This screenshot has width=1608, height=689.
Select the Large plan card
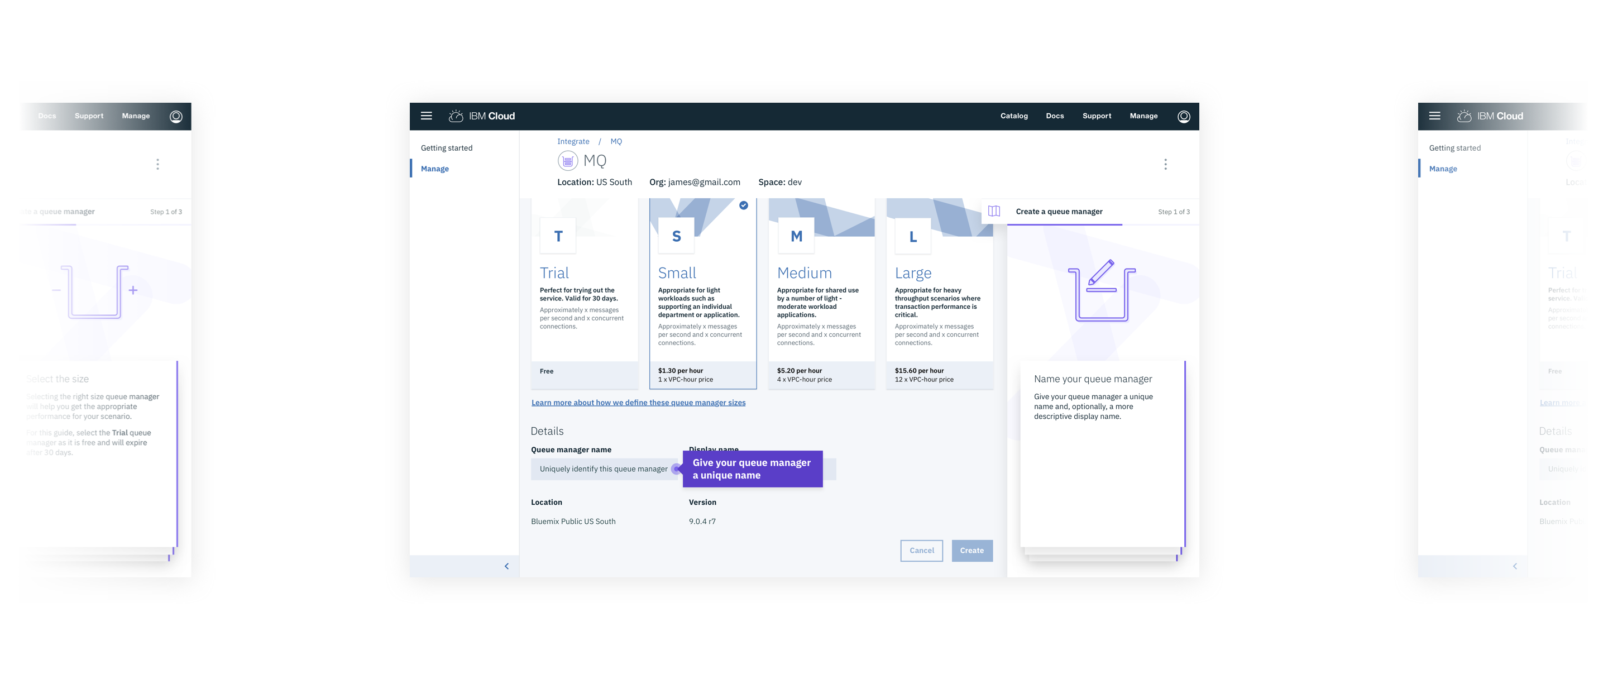(x=940, y=294)
